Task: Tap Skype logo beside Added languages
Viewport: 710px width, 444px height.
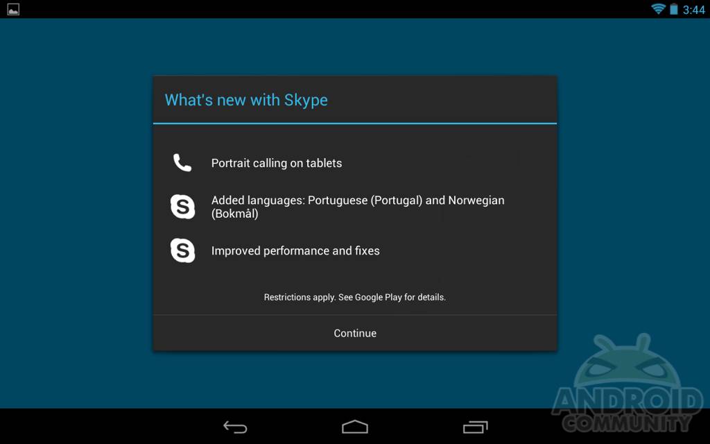Action: (x=183, y=207)
